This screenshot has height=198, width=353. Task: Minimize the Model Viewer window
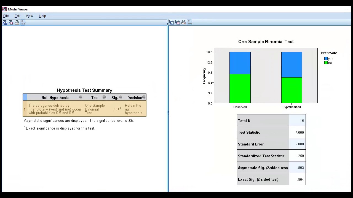click(x=346, y=9)
